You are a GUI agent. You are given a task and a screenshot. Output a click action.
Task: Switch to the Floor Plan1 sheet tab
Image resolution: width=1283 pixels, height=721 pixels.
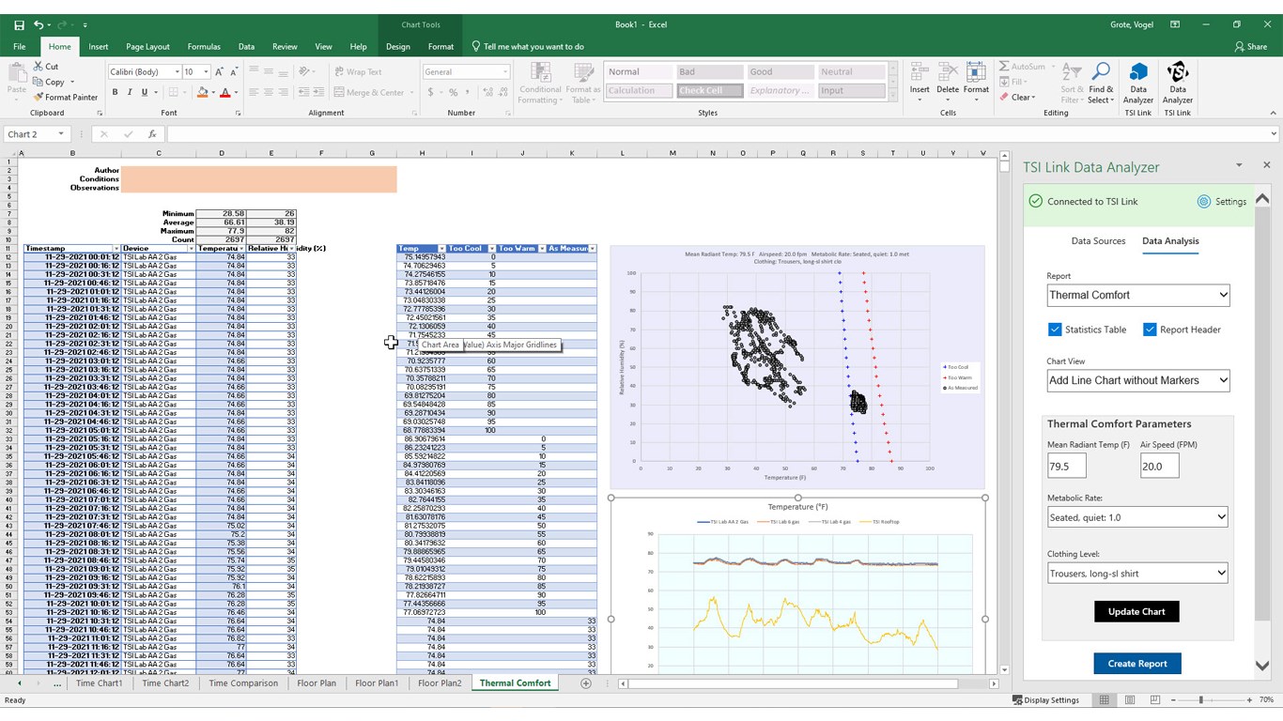(x=377, y=683)
